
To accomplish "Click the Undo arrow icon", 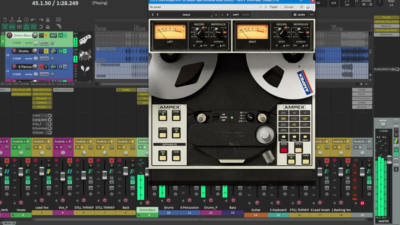I will point(33,19).
